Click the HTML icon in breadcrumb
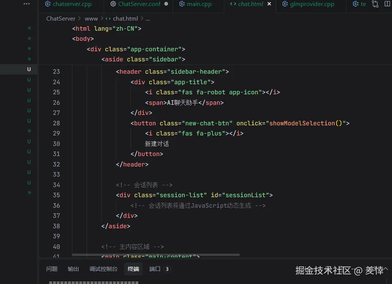The height and width of the screenshot is (284, 392). 108,19
